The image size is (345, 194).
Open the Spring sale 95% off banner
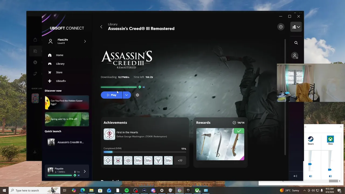pyautogui.click(x=67, y=119)
